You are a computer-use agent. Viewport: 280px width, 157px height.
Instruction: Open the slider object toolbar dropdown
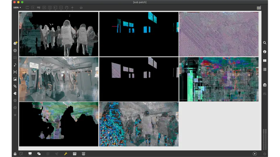point(61,8)
